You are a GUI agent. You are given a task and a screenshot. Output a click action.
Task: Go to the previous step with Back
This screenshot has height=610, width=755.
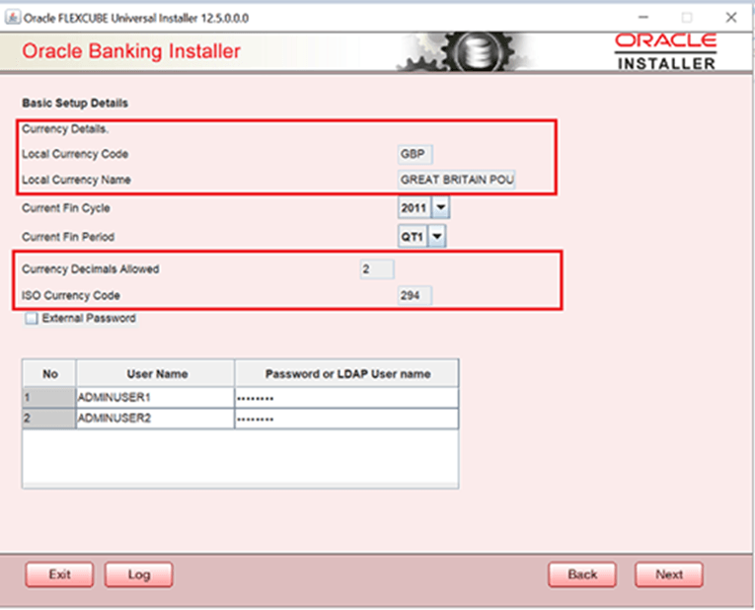point(582,574)
